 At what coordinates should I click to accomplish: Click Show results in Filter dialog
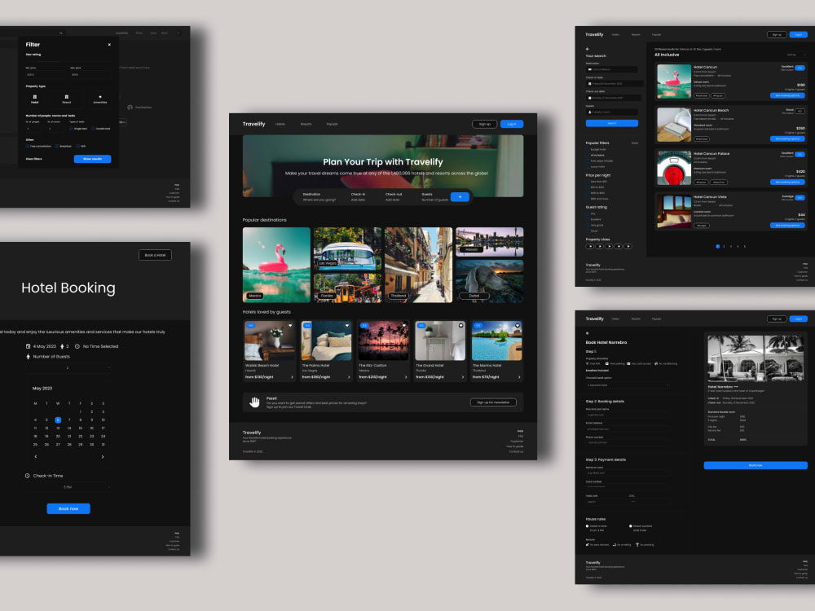point(92,159)
